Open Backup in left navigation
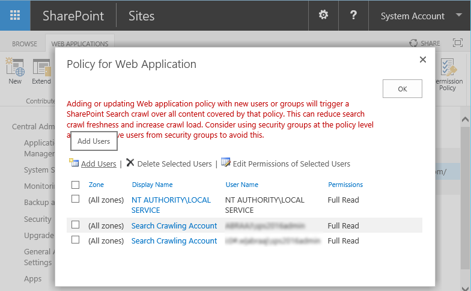The image size is (471, 291). (40, 202)
